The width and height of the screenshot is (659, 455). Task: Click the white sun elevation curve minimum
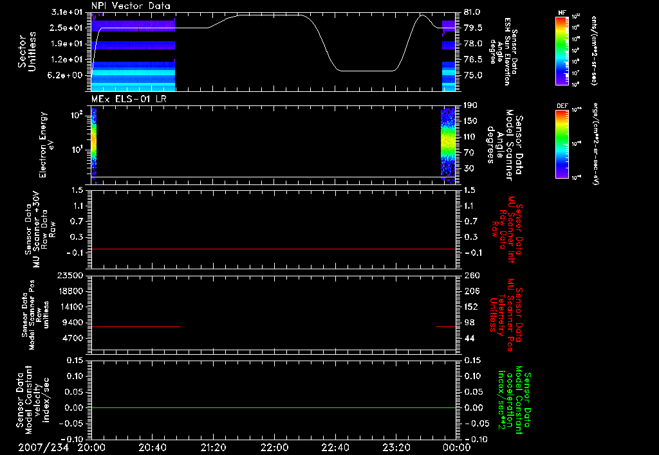tap(367, 71)
